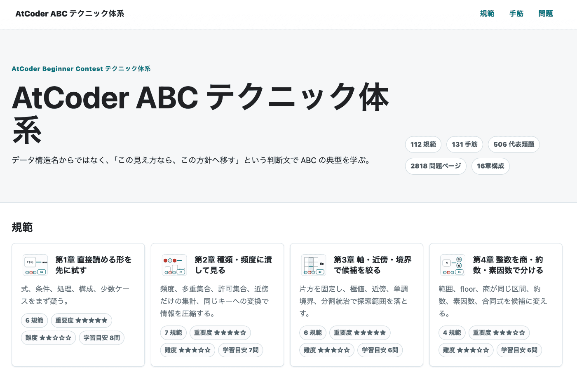Click the 式、条件、処理 description in 第1章 card
This screenshot has height=370, width=577.
click(75, 295)
